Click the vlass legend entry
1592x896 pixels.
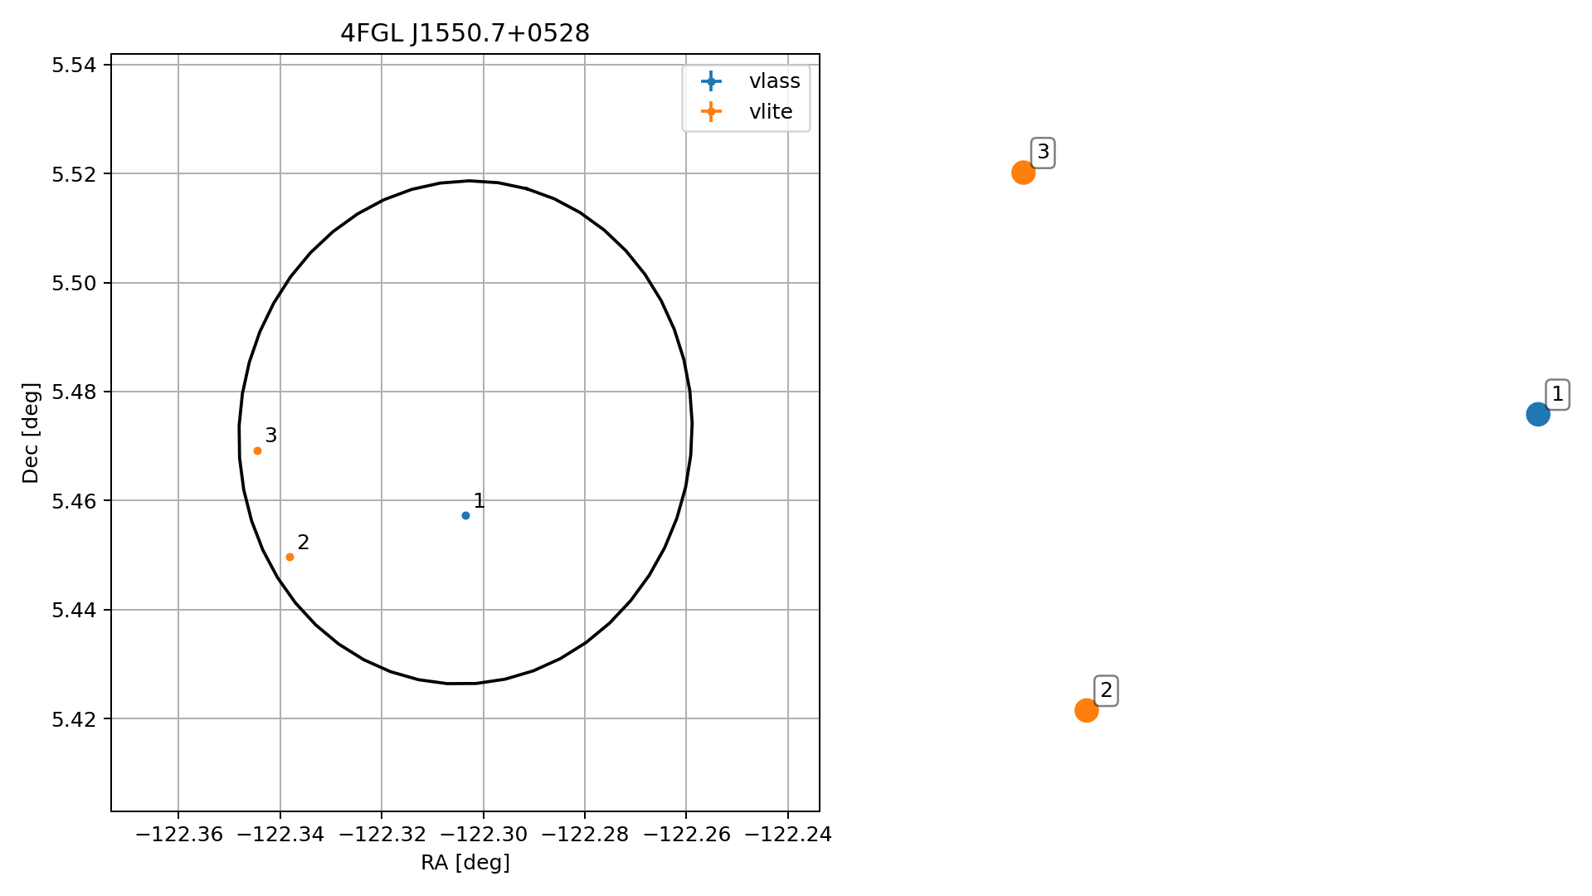[751, 80]
